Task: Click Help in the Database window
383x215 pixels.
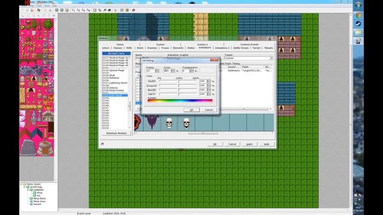Action: tap(266, 145)
